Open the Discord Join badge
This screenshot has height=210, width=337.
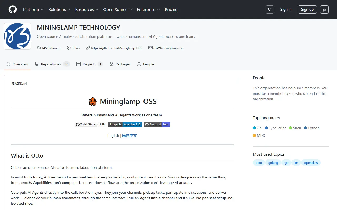(x=157, y=124)
